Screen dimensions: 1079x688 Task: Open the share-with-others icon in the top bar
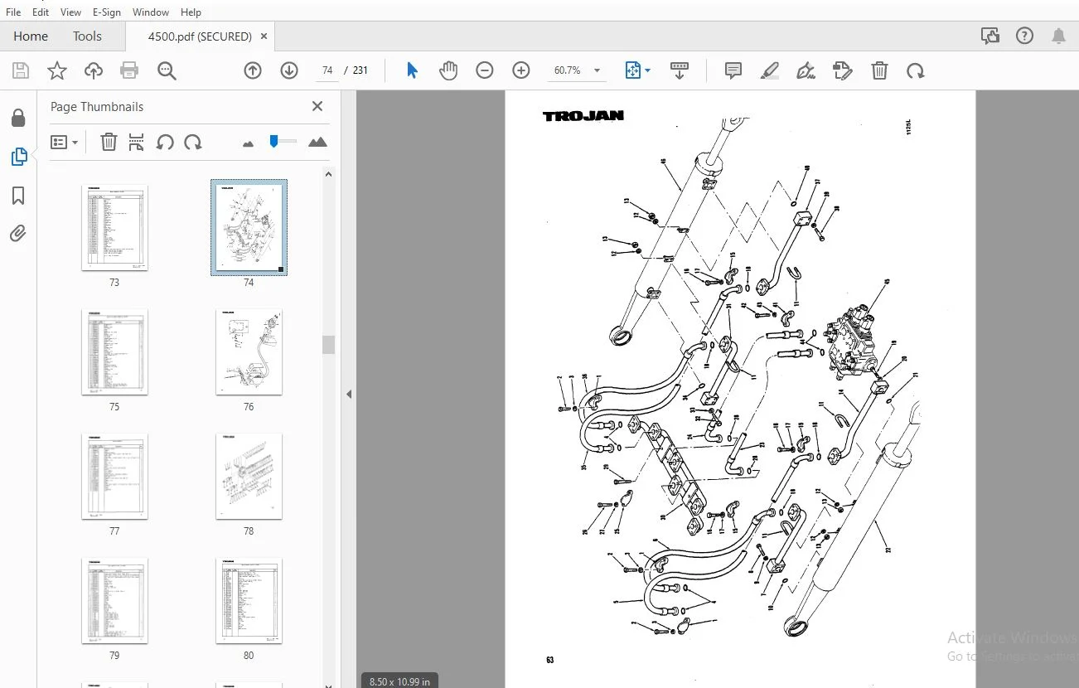pos(989,36)
